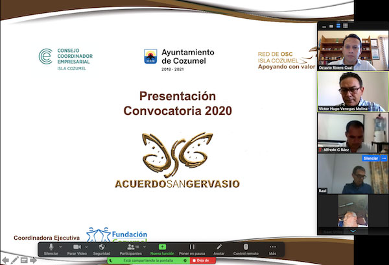Image resolution: width=389 pixels, height=265 pixels.
Task: Open Control remoto mouse option
Action: click(x=246, y=249)
